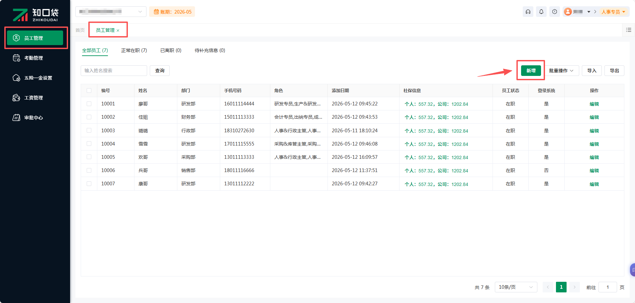Click the 考勤管理 sidebar icon
This screenshot has height=303, width=635.
(x=16, y=58)
